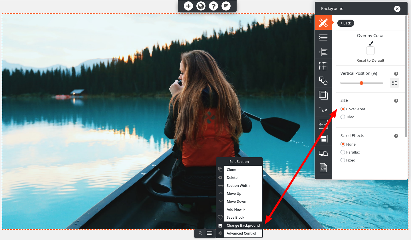
Task: Set scroll effect to None
Action: pyautogui.click(x=343, y=144)
